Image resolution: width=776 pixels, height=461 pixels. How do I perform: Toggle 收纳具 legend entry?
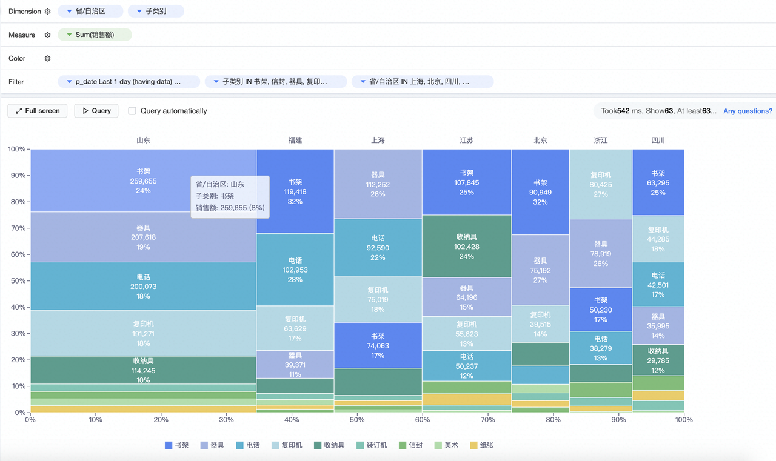coord(328,445)
